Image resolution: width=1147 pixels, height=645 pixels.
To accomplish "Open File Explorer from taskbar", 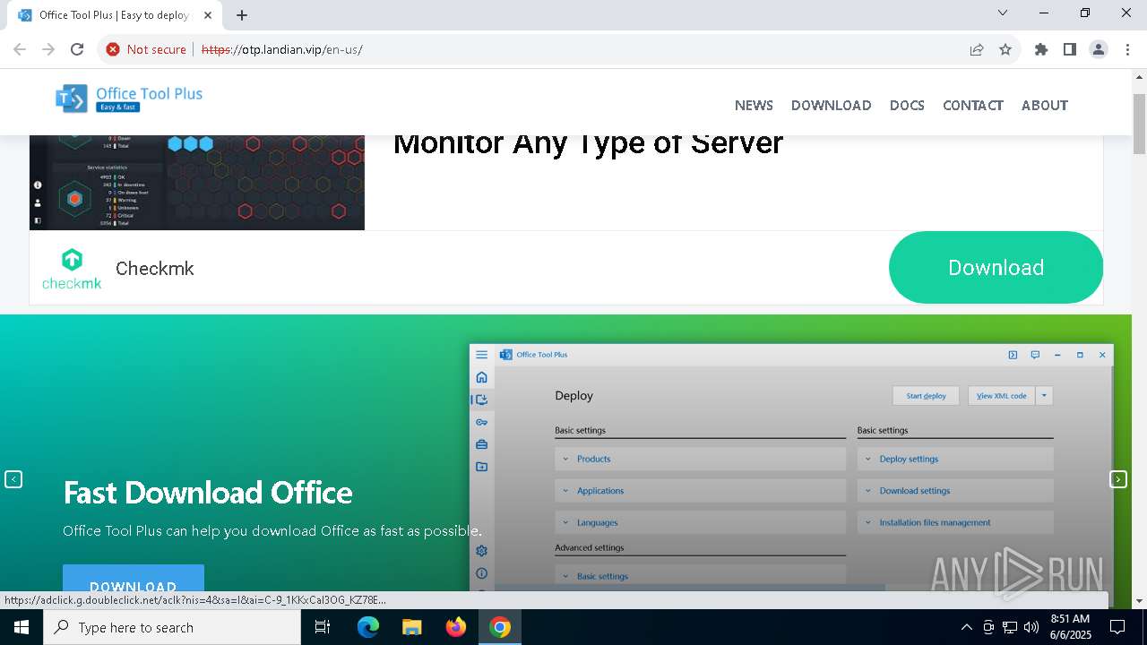I will (x=411, y=627).
